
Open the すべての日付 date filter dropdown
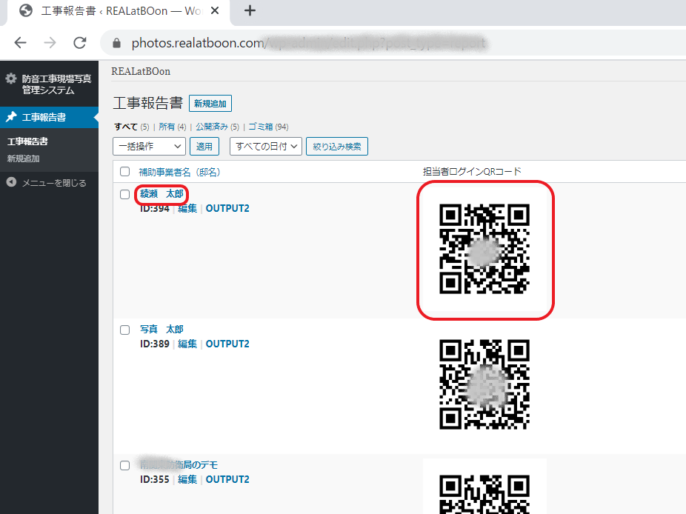pyautogui.click(x=266, y=147)
